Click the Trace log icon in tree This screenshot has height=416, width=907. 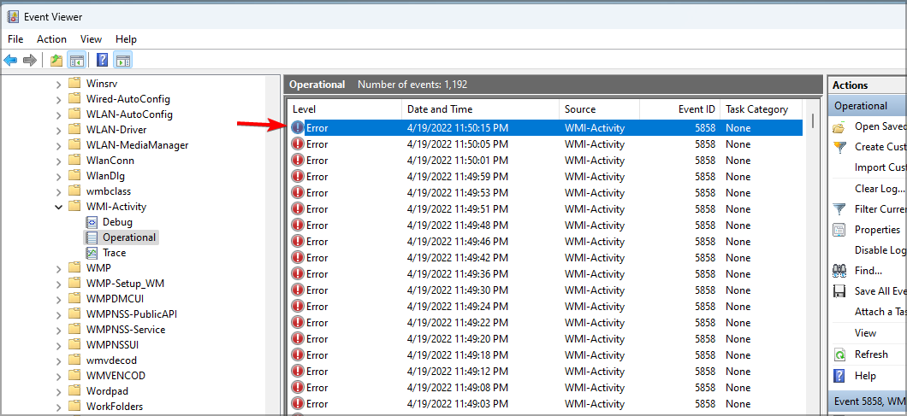(92, 253)
